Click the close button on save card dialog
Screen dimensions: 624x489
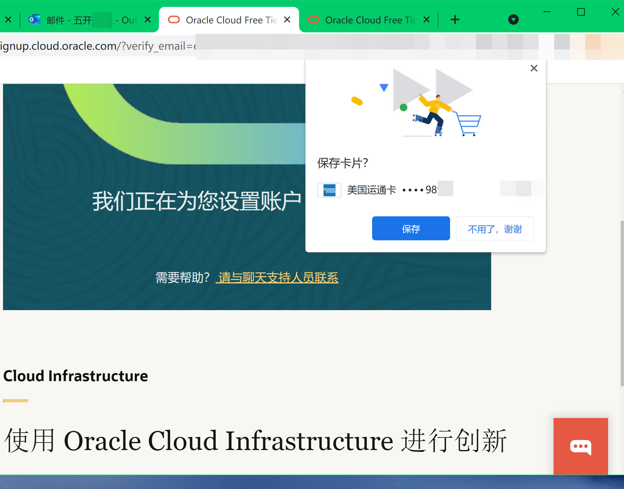pyautogui.click(x=534, y=68)
